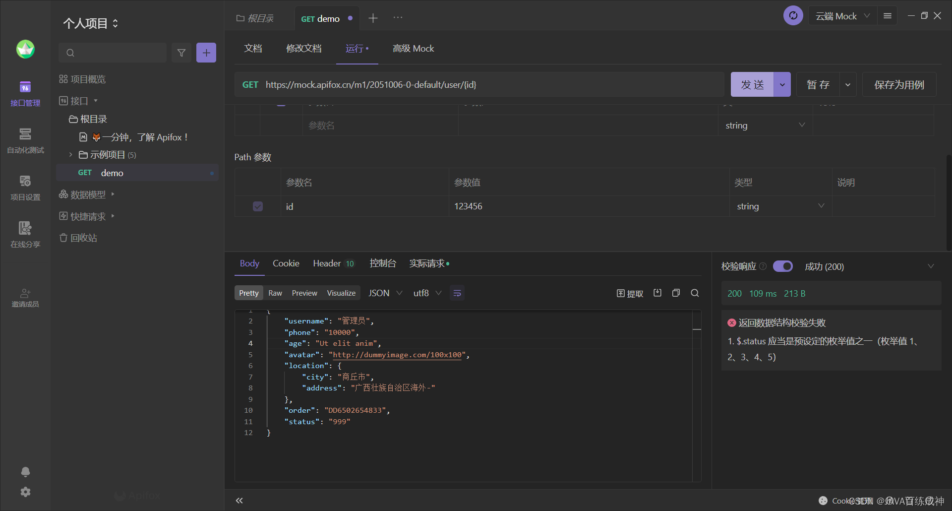Click the save response icon
The image size is (952, 511).
pos(657,293)
